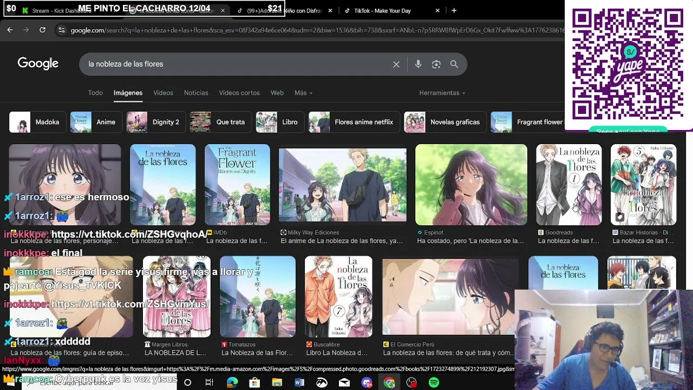Click the Google logo
The image size is (693, 390).
(38, 63)
